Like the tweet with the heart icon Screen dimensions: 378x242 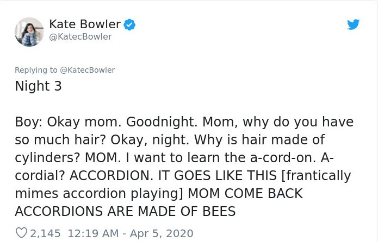coord(21,233)
